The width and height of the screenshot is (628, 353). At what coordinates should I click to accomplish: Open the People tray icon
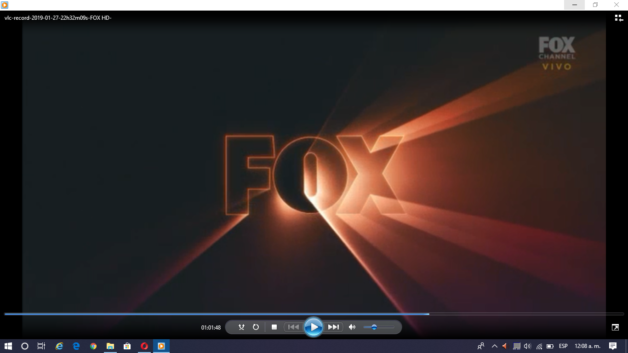coord(481,346)
